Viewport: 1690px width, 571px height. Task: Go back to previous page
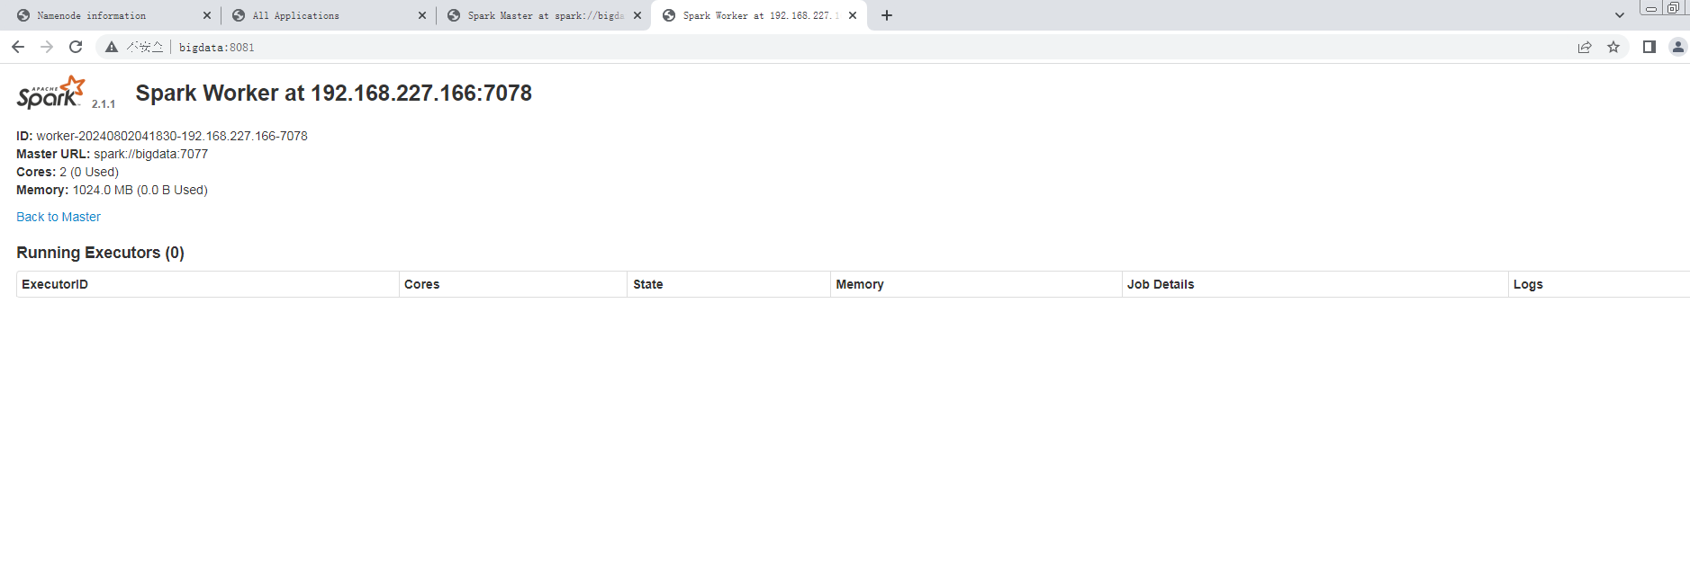click(18, 47)
